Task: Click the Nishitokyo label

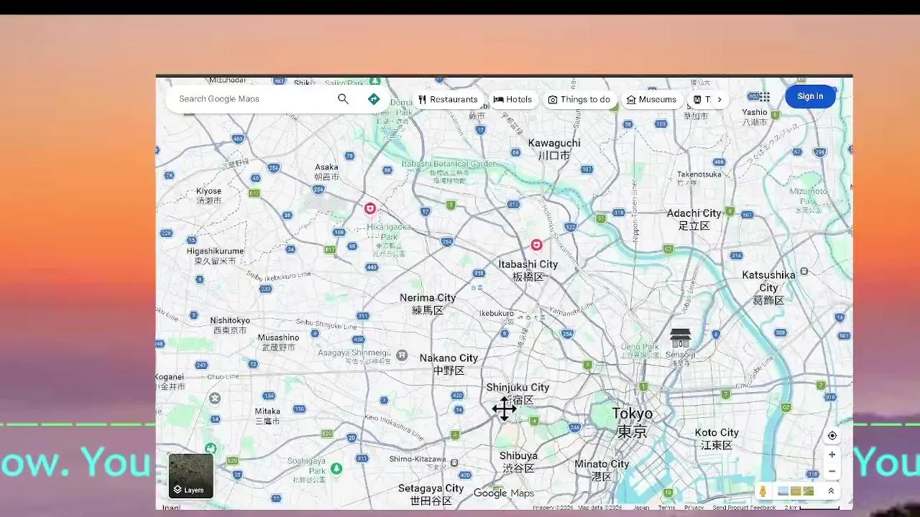Action: tap(230, 325)
